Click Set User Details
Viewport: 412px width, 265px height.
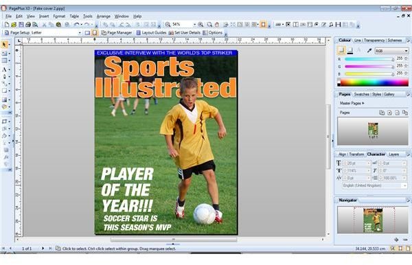[185, 33]
